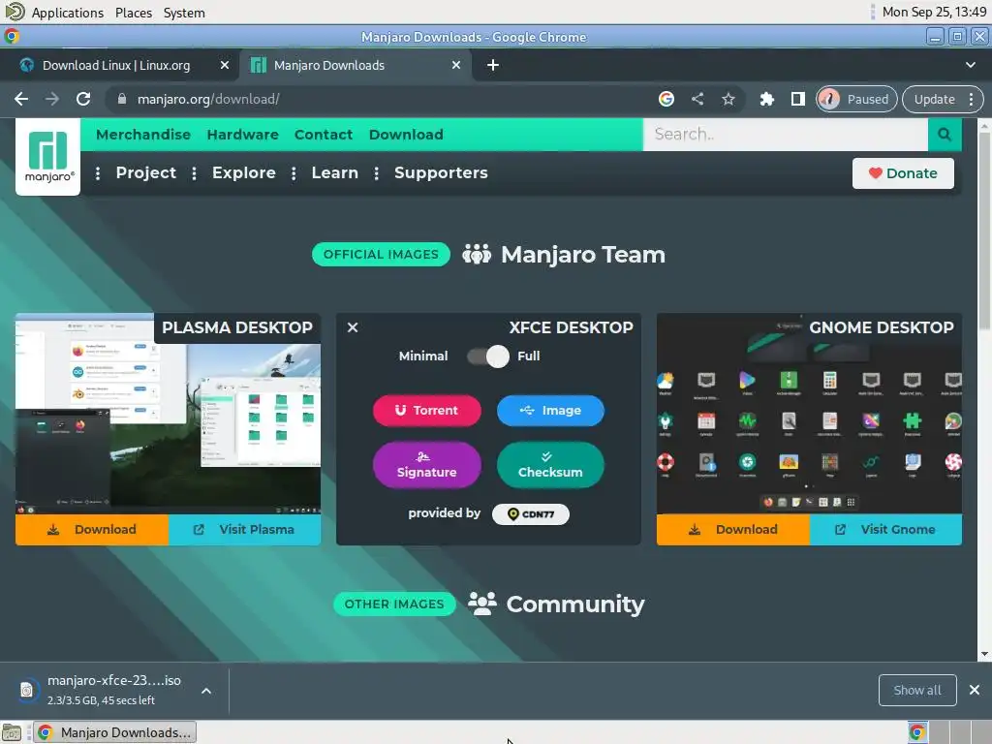Click Visit Plasma link

click(244, 530)
